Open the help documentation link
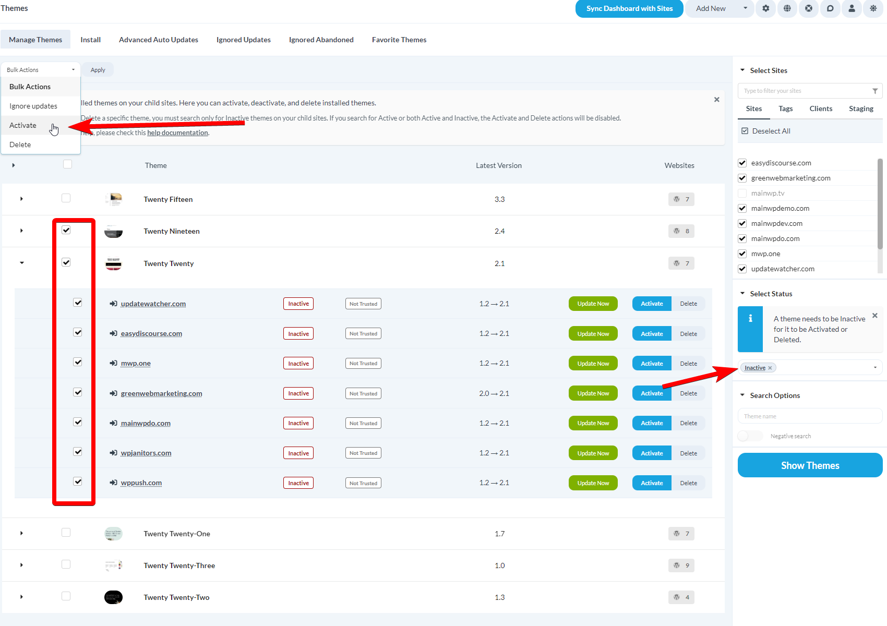This screenshot has width=887, height=626. point(177,133)
